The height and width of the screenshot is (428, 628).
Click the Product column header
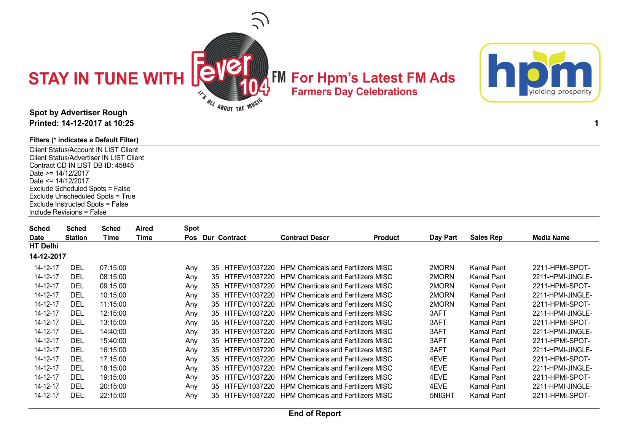coord(386,238)
